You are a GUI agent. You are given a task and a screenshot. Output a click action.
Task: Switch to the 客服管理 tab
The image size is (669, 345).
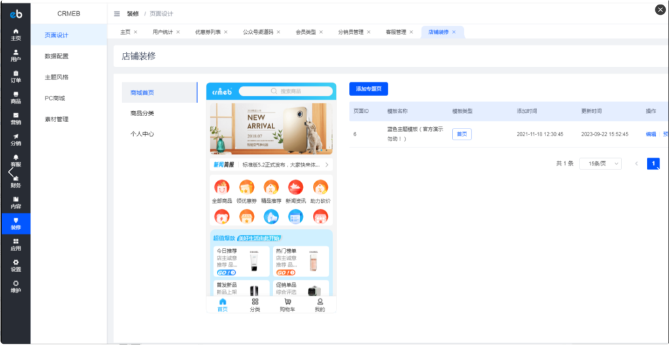pyautogui.click(x=396, y=32)
